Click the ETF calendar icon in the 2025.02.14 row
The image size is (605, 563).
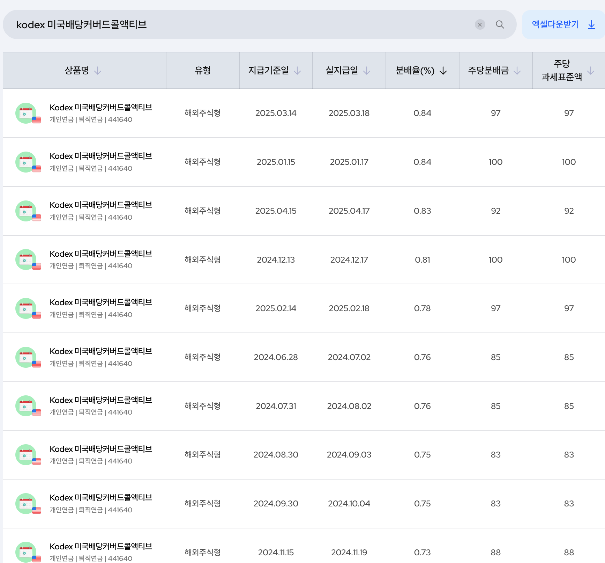coord(28,308)
